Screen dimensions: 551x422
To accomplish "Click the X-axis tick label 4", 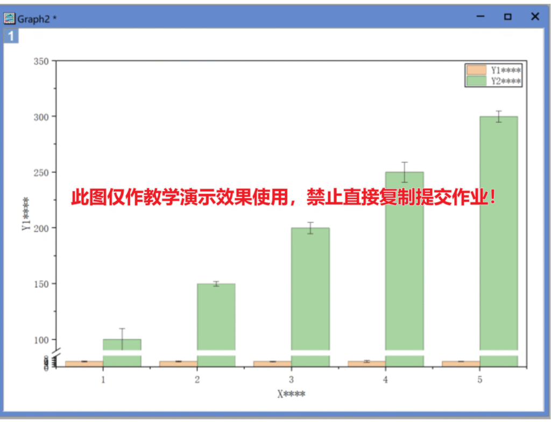I will point(385,380).
